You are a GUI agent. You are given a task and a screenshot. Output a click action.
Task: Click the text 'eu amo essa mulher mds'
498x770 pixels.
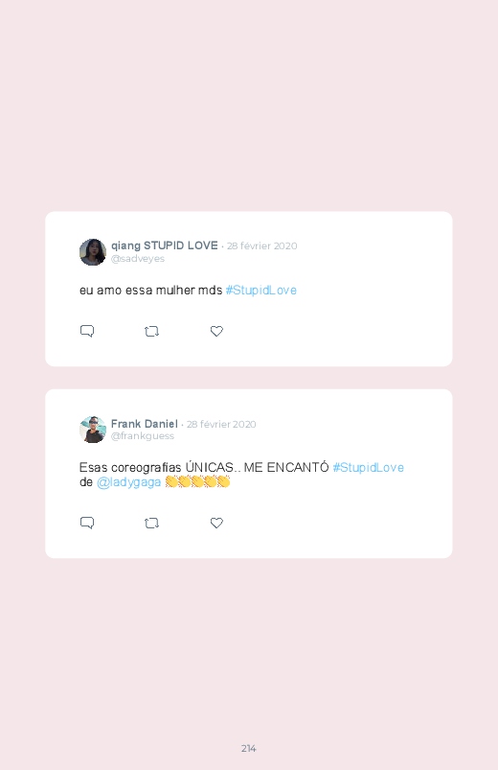[x=150, y=291]
